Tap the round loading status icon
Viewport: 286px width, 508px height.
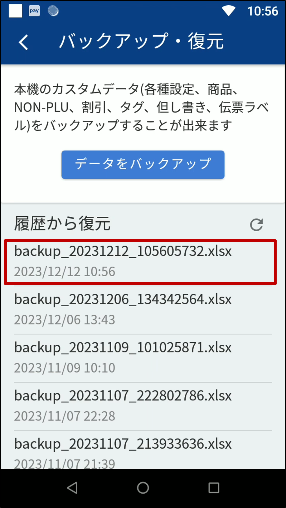click(x=53, y=11)
